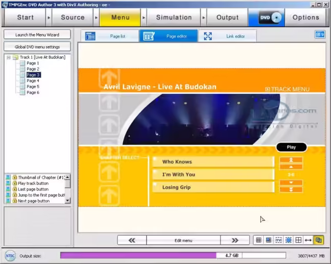Click the item list scrollbar up arrow

(x=68, y=177)
